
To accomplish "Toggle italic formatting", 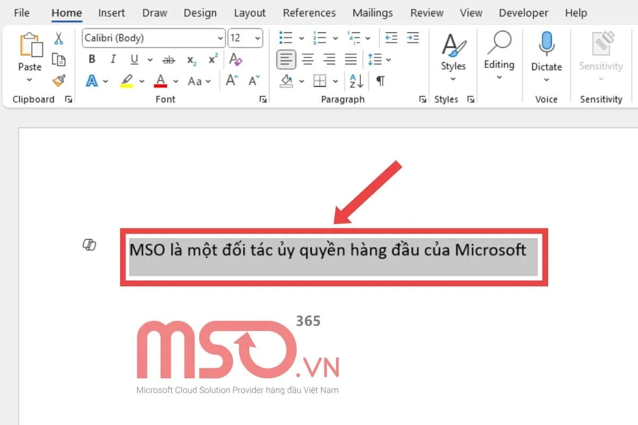I will [113, 59].
